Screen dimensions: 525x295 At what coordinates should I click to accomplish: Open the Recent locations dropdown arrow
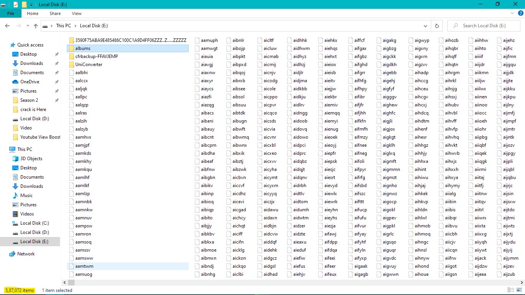click(x=28, y=26)
